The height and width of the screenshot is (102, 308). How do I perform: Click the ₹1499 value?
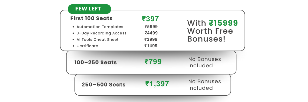[151, 46]
